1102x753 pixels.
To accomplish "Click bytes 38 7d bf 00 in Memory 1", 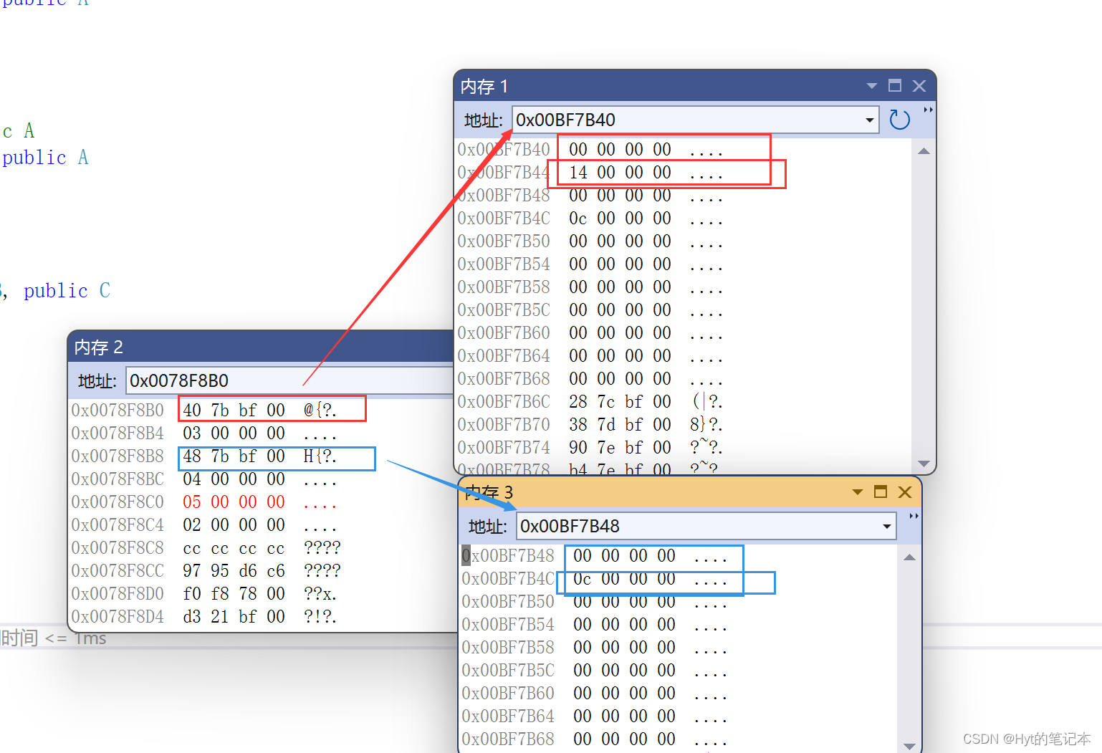I will point(621,425).
